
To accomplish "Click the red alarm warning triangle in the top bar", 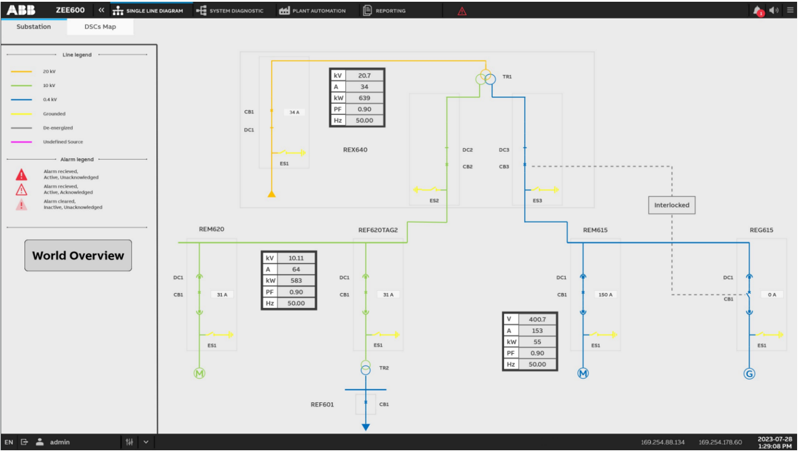I will pos(462,11).
